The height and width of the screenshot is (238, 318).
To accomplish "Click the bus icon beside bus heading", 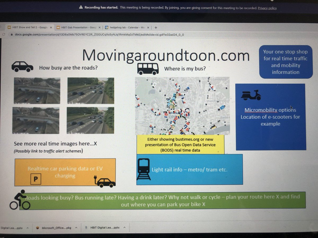I will coord(148,68).
